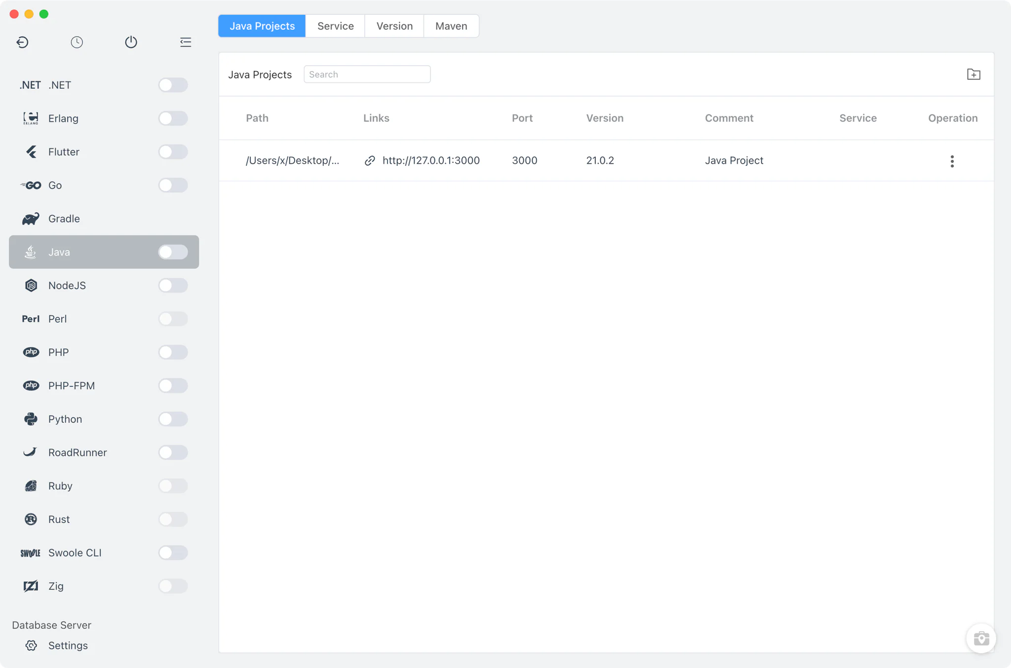Viewport: 1011px width, 668px height.
Task: Toggle the .NET service switch
Action: pyautogui.click(x=173, y=85)
